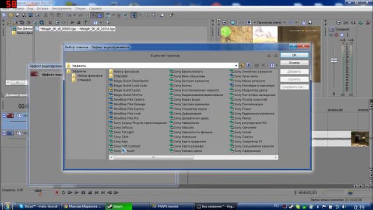Cancel the plugin chooser with Отмена

pos(294,63)
